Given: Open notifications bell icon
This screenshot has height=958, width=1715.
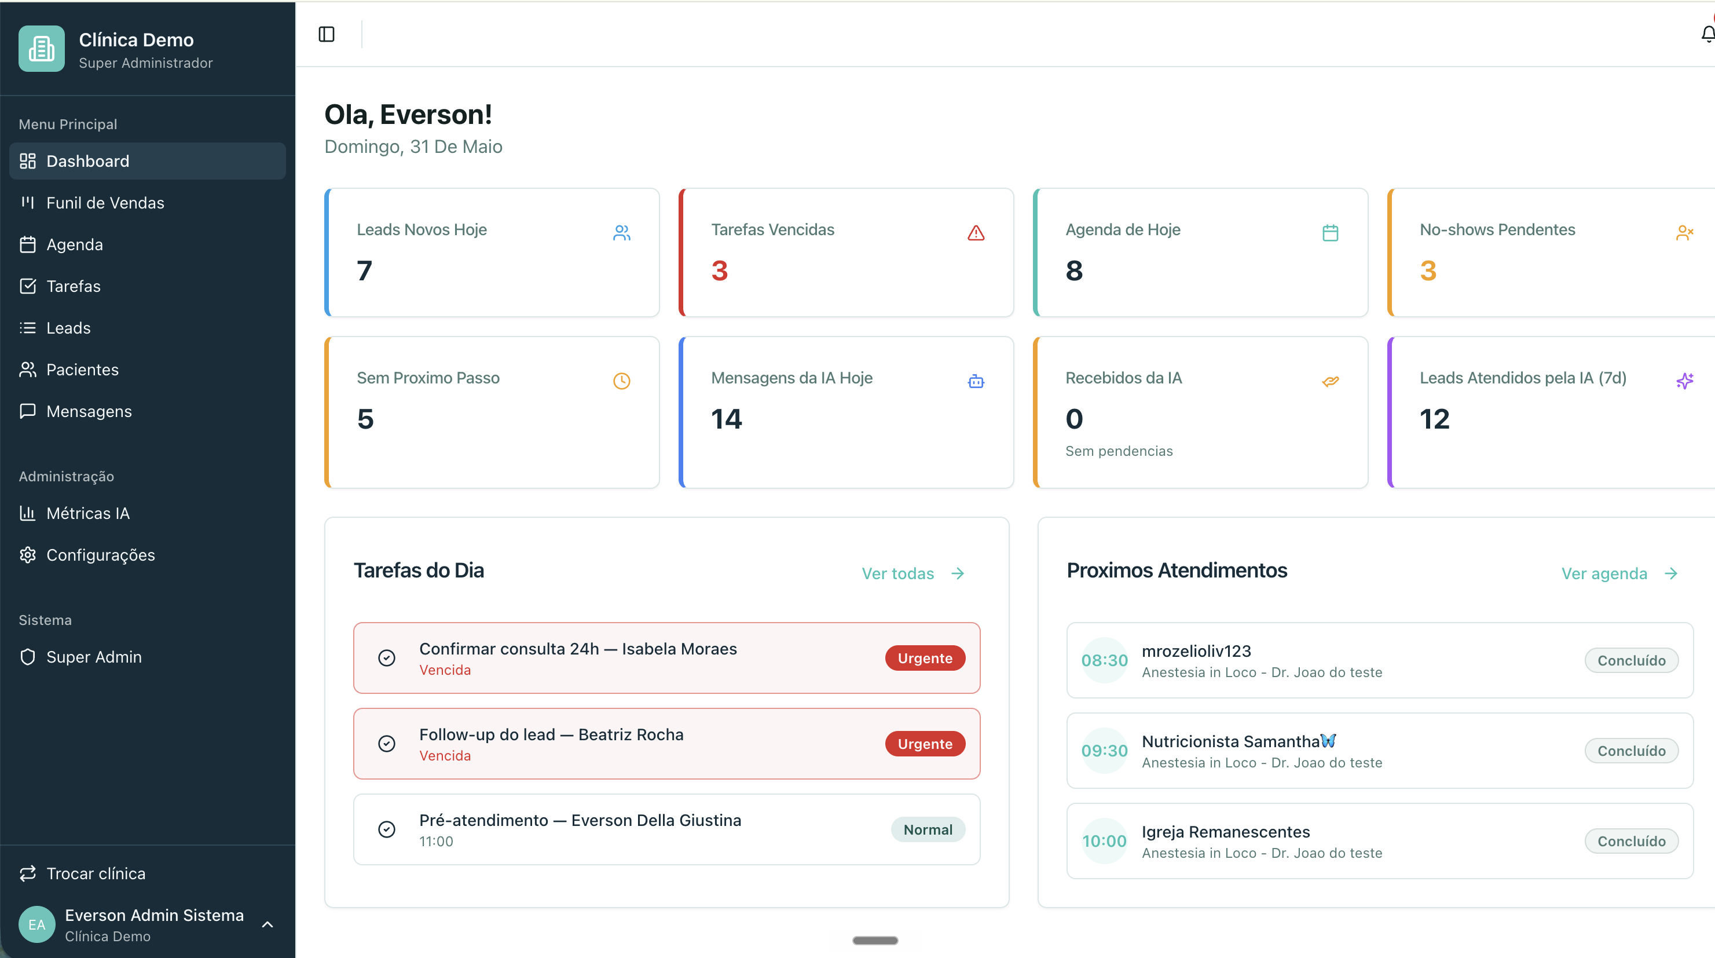Looking at the screenshot, I should pos(1707,34).
